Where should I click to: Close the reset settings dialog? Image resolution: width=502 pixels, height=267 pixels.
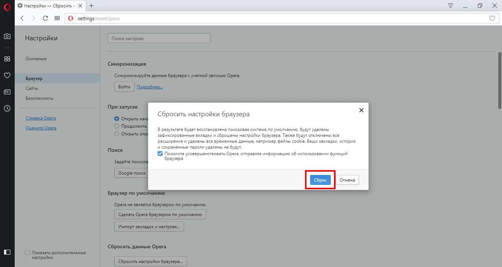click(361, 110)
